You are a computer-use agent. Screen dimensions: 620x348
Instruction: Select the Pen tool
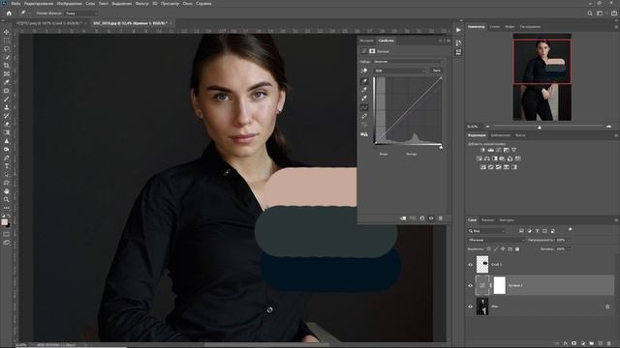pos(7,158)
